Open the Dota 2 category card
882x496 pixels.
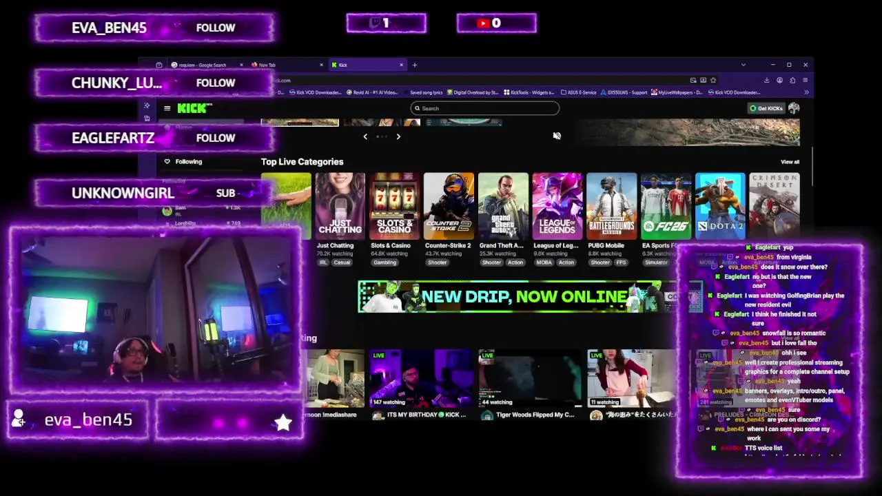[720, 206]
